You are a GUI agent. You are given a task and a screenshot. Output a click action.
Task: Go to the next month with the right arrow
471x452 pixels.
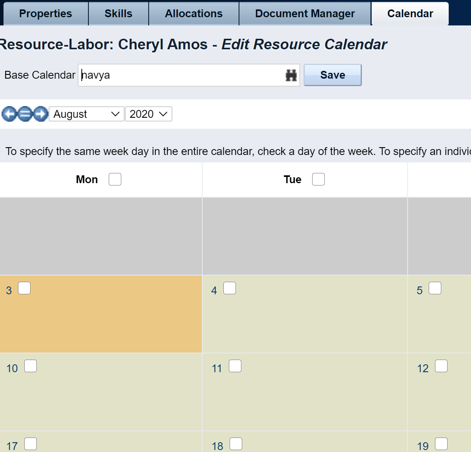[40, 114]
